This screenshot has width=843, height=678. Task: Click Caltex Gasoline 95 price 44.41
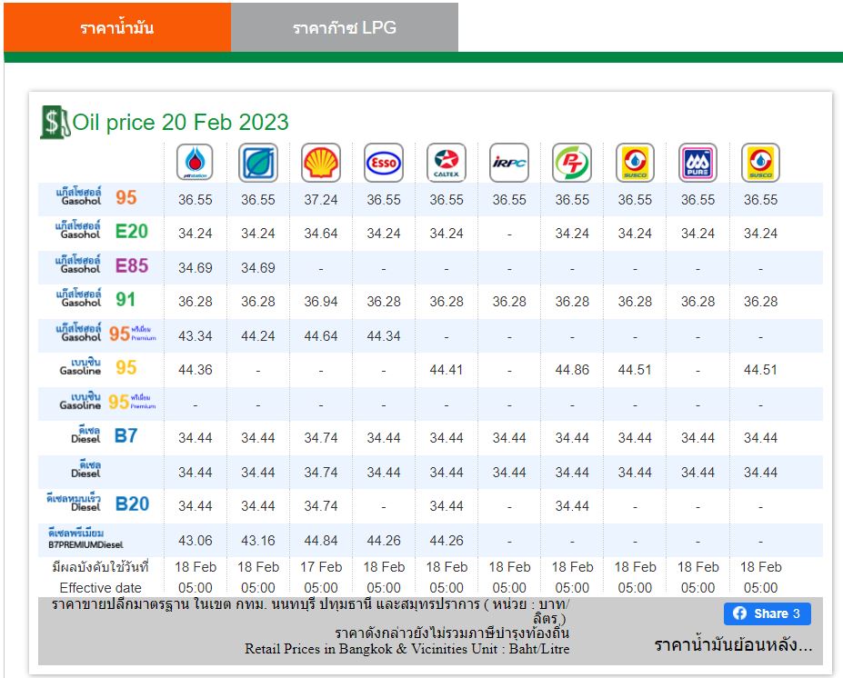coord(447,370)
